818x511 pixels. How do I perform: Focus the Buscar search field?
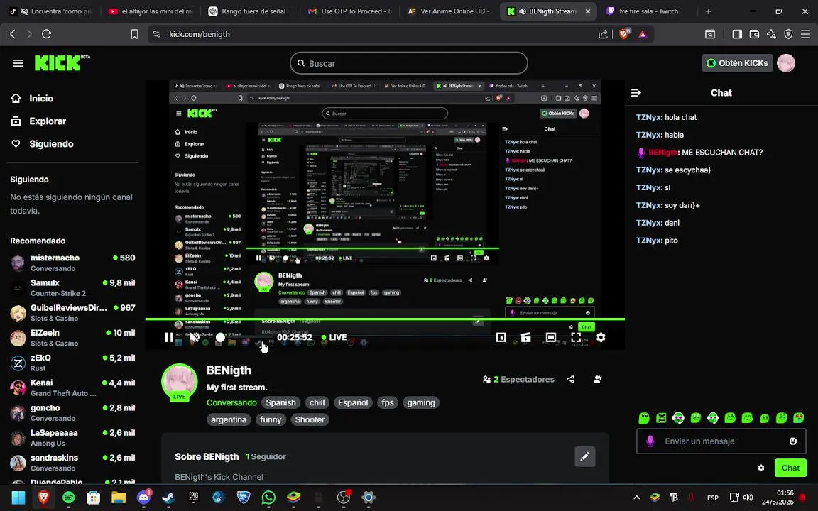click(408, 63)
